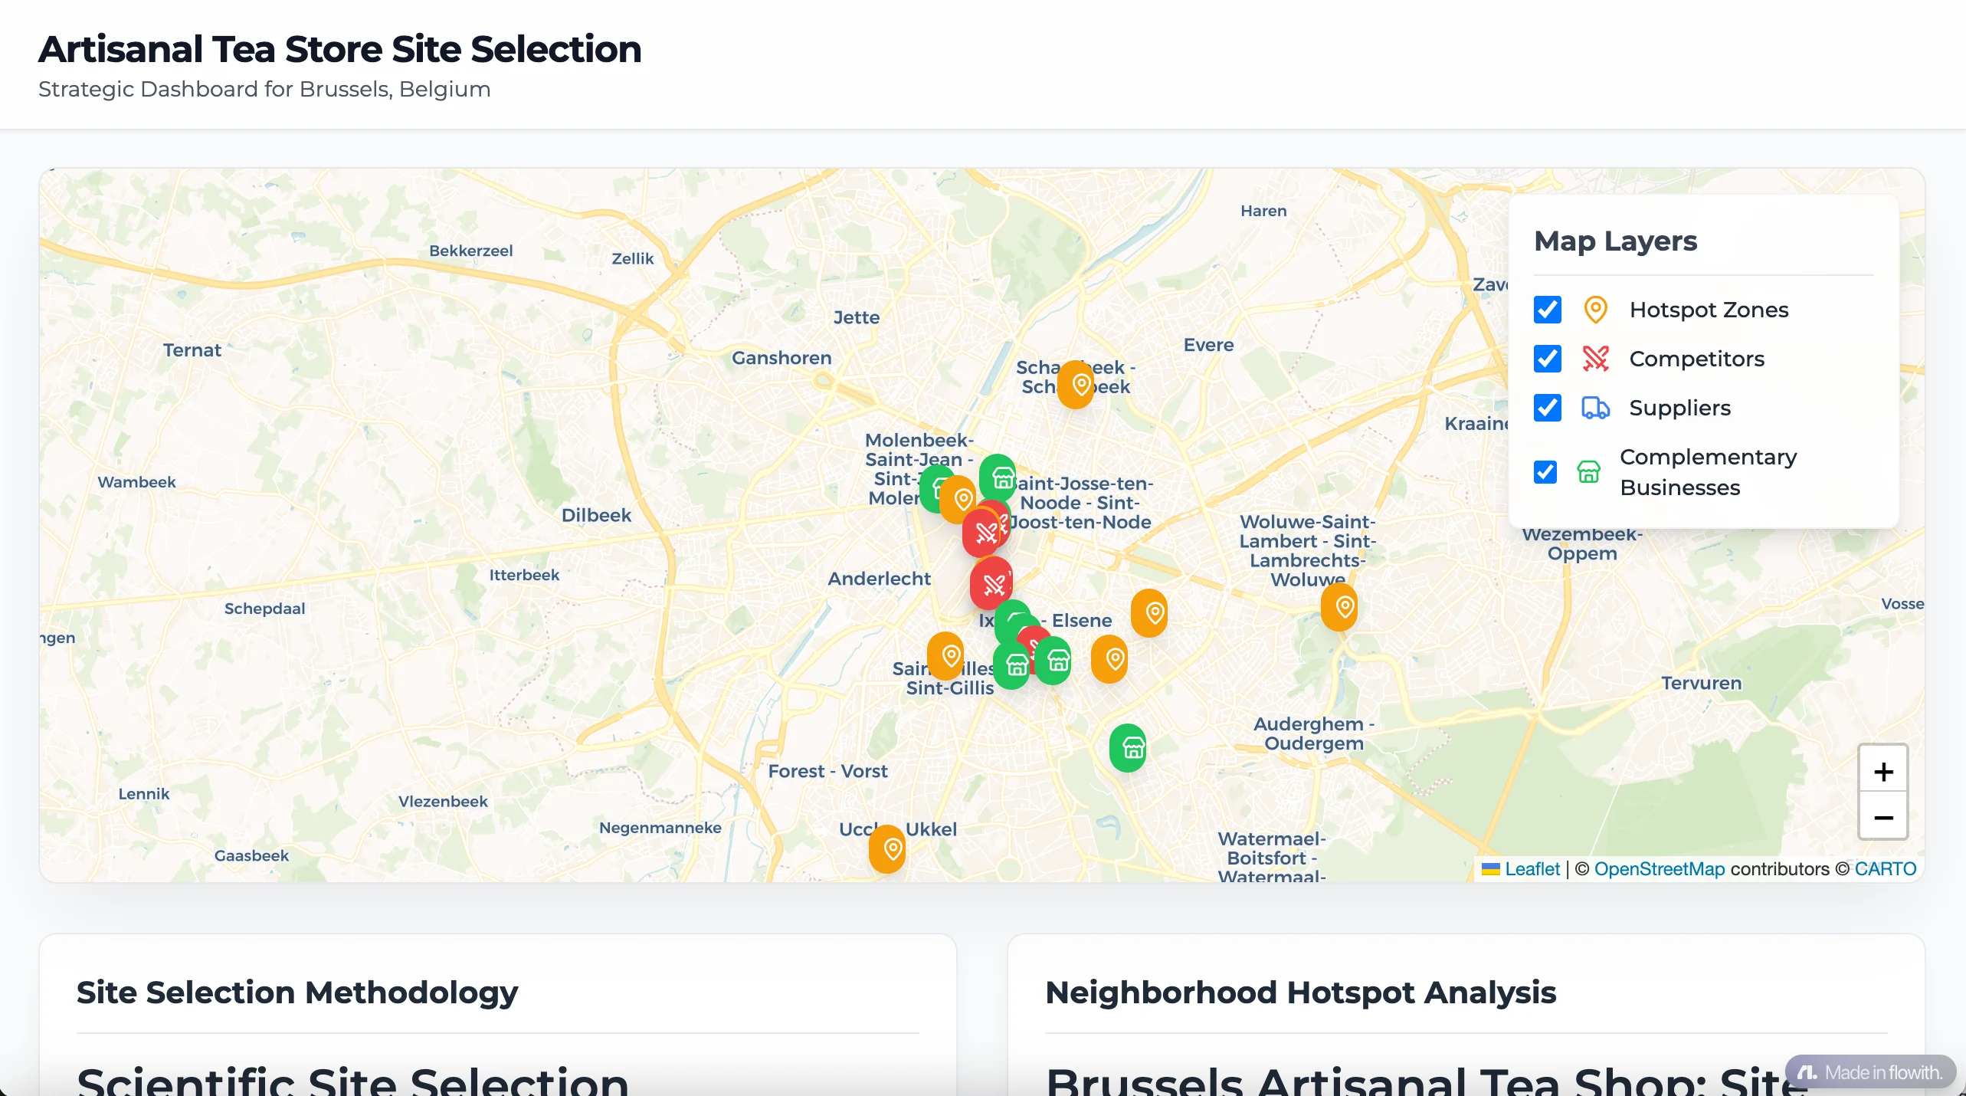This screenshot has width=1966, height=1096.
Task: Click the green shop marker right of Sint-Gillis label
Action: [1013, 664]
